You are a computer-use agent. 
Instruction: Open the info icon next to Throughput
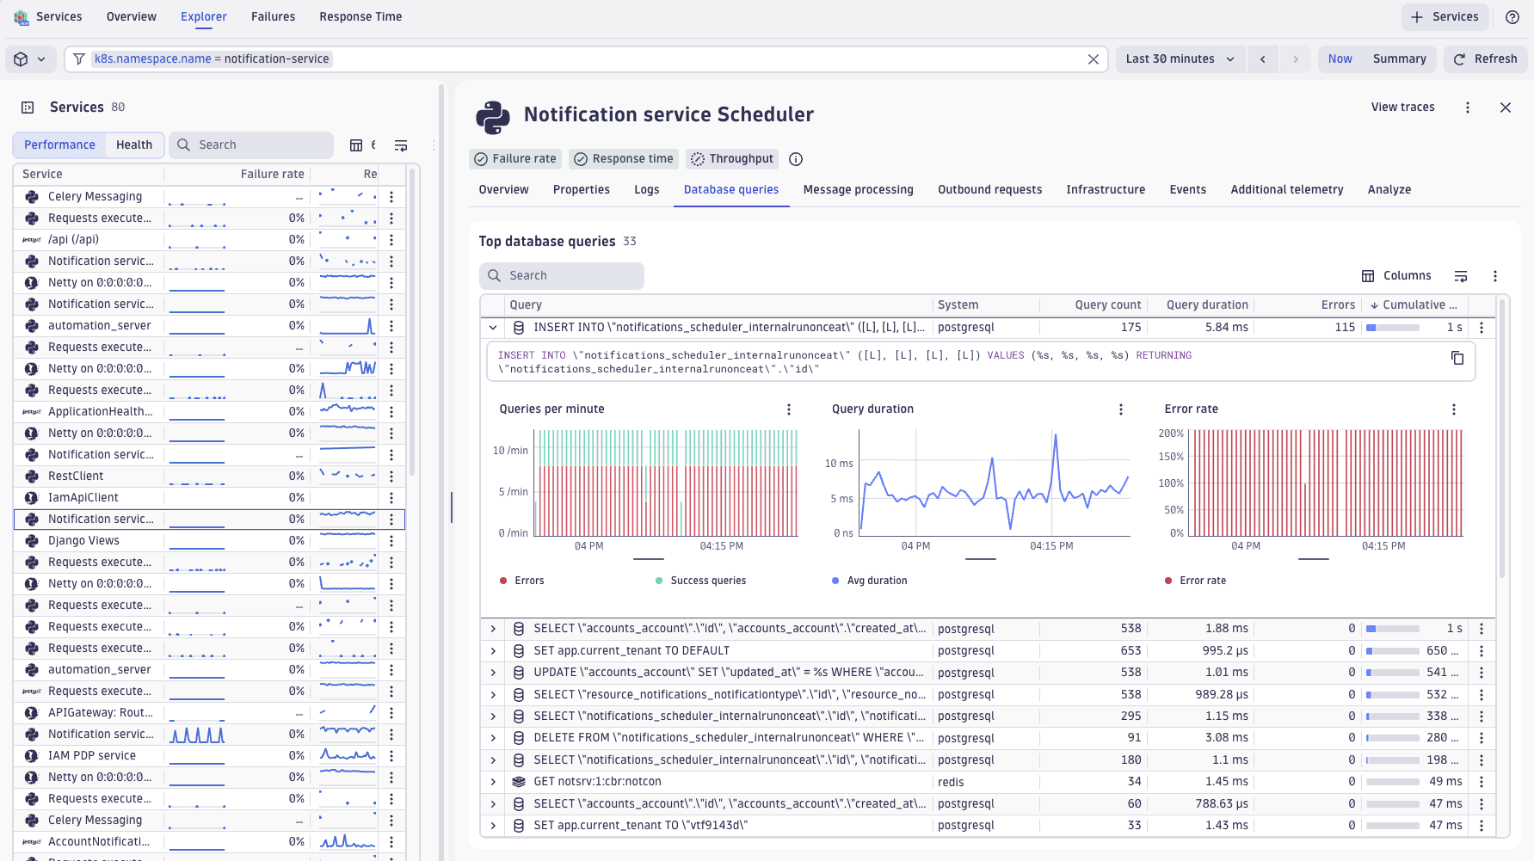[795, 158]
